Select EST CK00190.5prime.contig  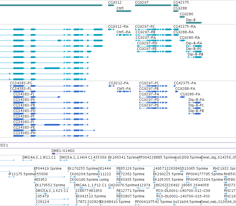point(89,180)
